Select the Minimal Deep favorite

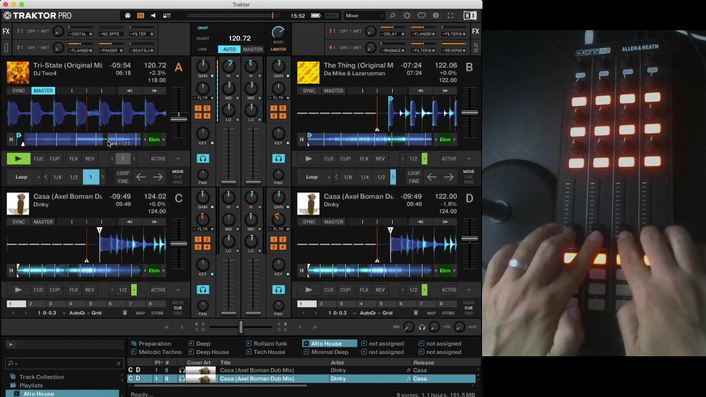coord(326,352)
